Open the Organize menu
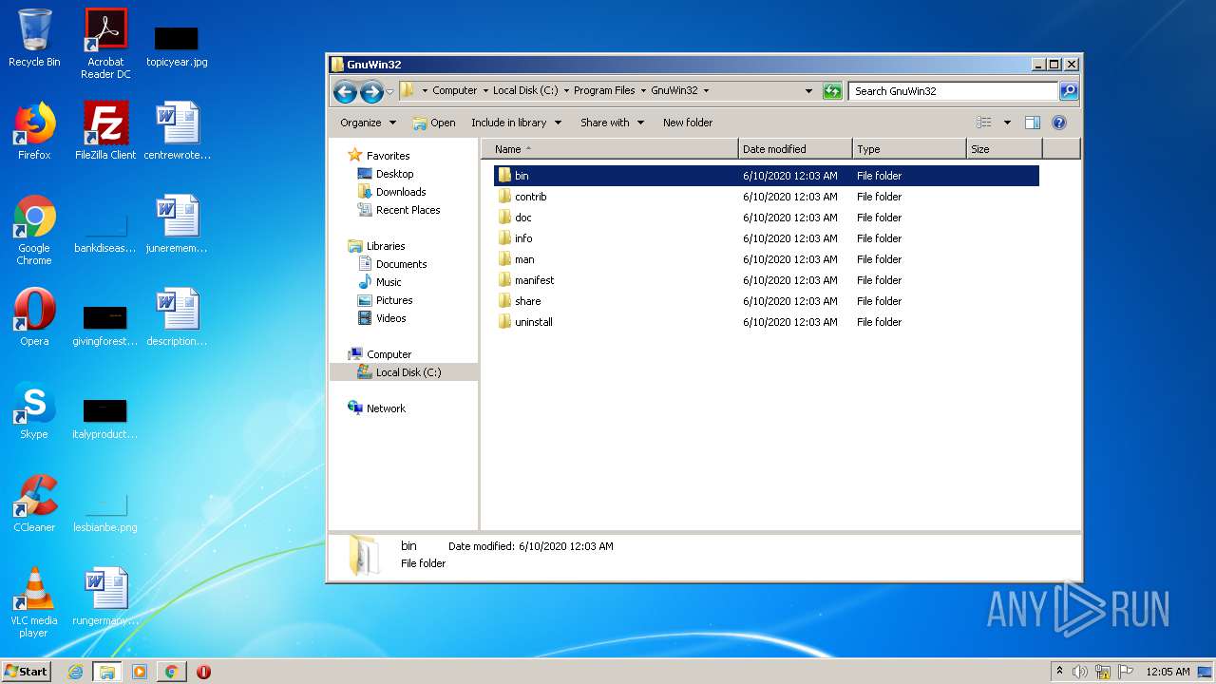The height and width of the screenshot is (684, 1216). click(368, 123)
